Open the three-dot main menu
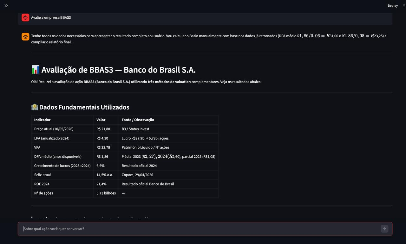 tap(404, 6)
